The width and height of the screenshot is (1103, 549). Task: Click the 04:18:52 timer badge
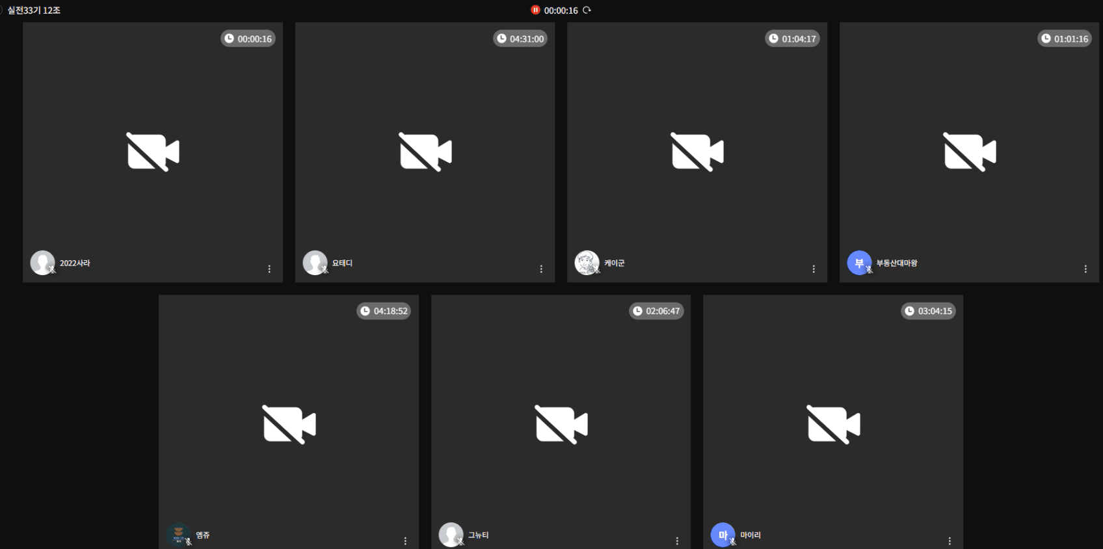click(x=384, y=311)
